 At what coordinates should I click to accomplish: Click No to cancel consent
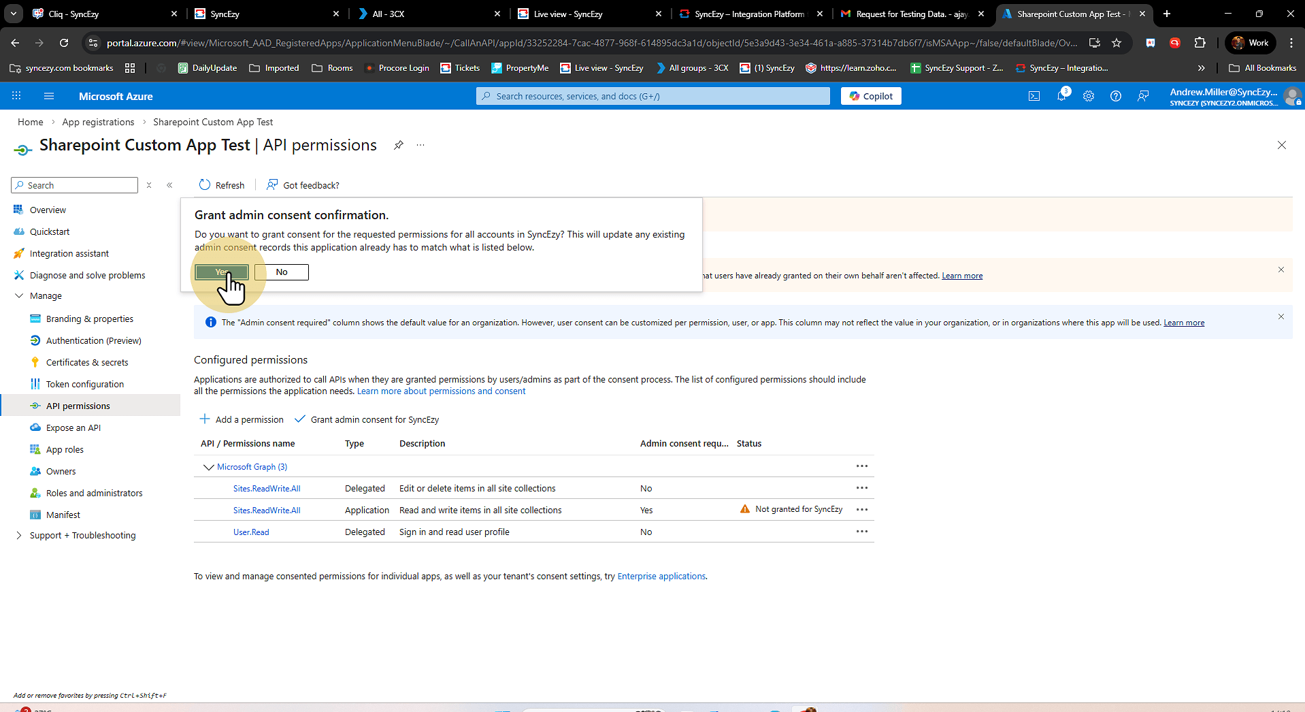point(282,272)
